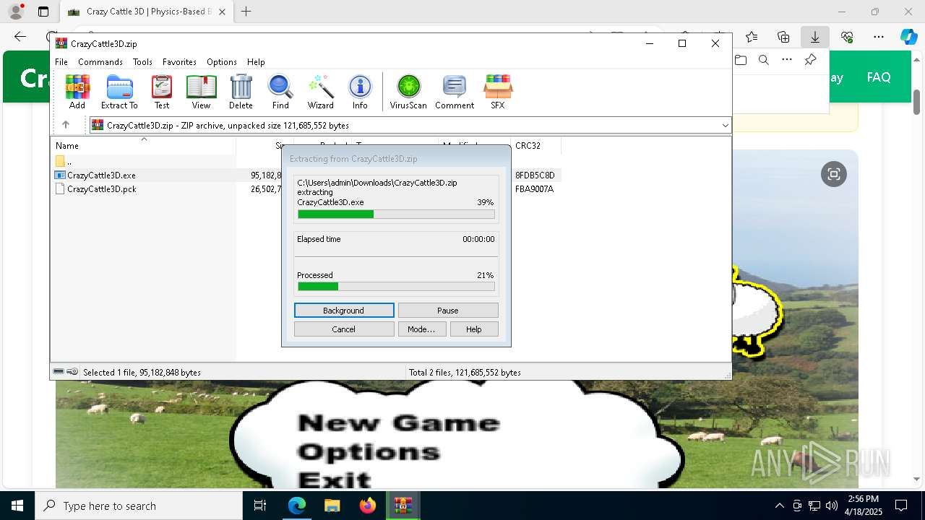Screen dimensions: 925x520
Task: Click the Windows Start button
Action: point(17,506)
